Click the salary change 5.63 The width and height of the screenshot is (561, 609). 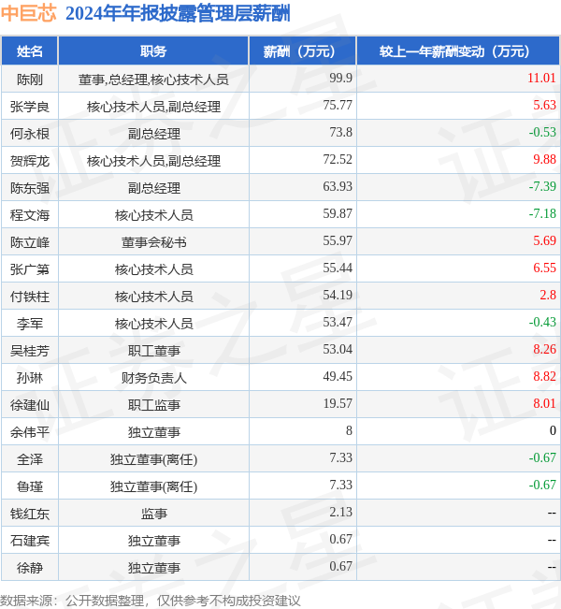click(x=544, y=105)
